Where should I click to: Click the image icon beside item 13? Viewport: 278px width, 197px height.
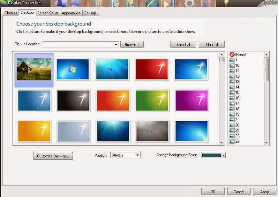[x=232, y=82]
